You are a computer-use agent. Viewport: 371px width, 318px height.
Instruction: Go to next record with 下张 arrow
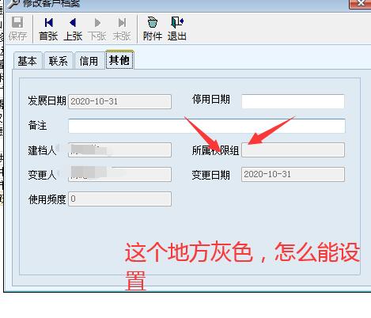(97, 23)
